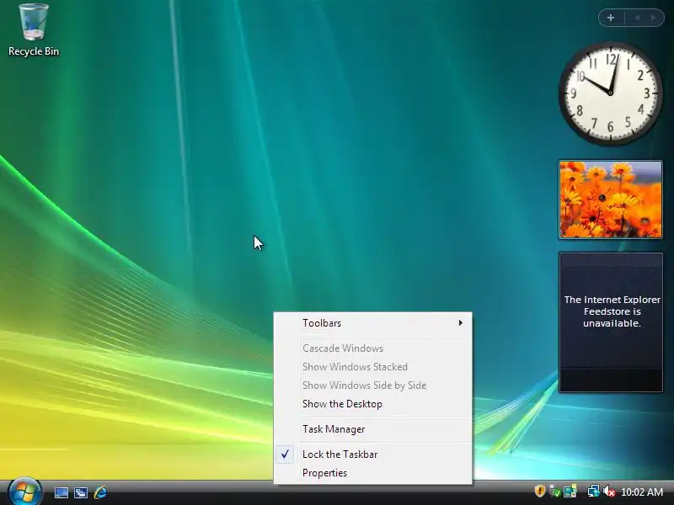Click the 10:02 AM taskbar clock
This screenshot has width=674, height=505.
click(x=642, y=492)
